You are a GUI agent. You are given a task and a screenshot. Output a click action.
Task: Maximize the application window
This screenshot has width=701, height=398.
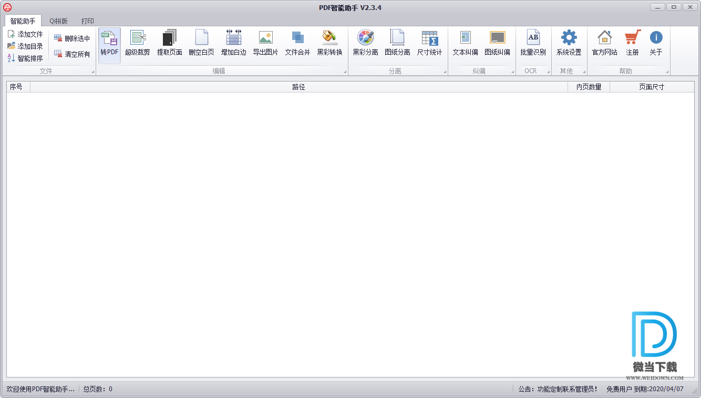point(674,7)
